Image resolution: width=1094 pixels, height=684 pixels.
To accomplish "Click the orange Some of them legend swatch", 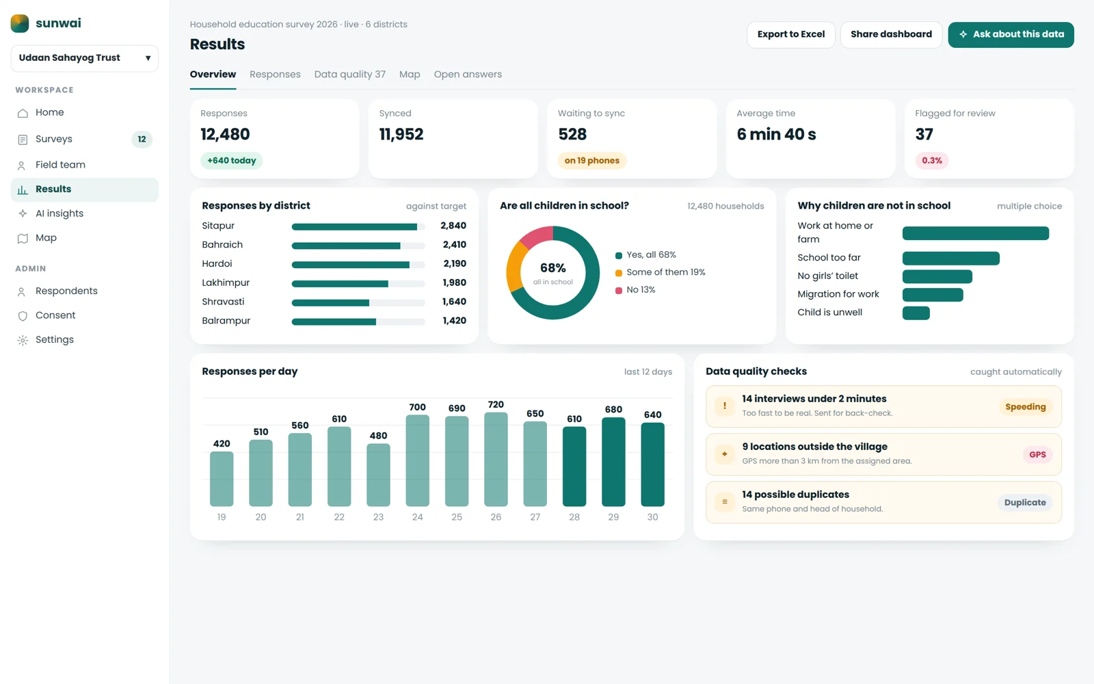I will click(x=619, y=273).
